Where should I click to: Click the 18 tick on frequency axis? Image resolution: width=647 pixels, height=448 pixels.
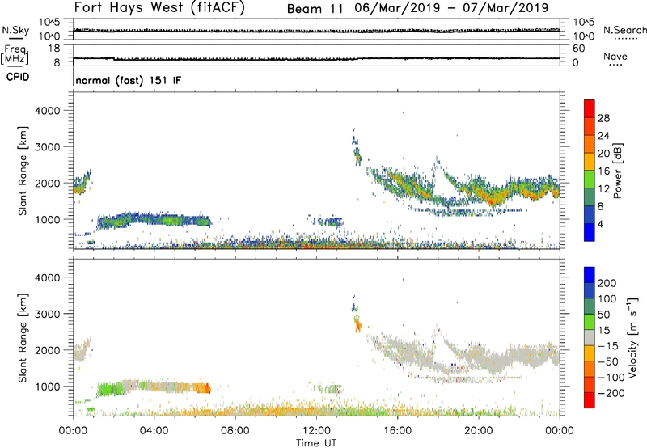54,49
